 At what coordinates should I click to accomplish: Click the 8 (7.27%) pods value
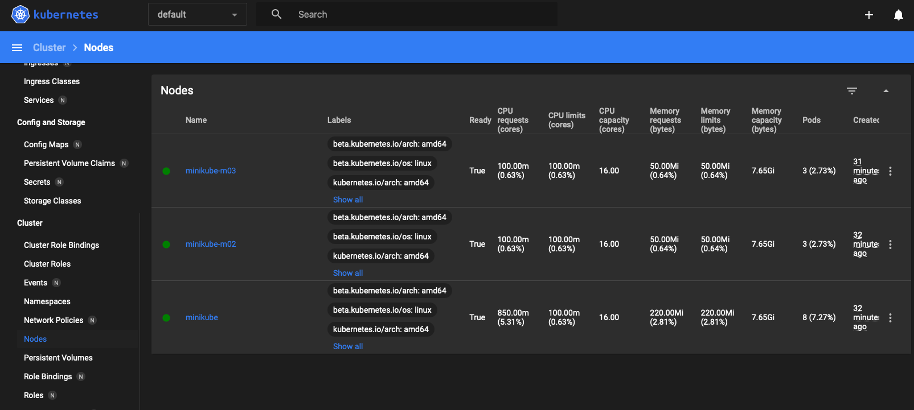[819, 317]
